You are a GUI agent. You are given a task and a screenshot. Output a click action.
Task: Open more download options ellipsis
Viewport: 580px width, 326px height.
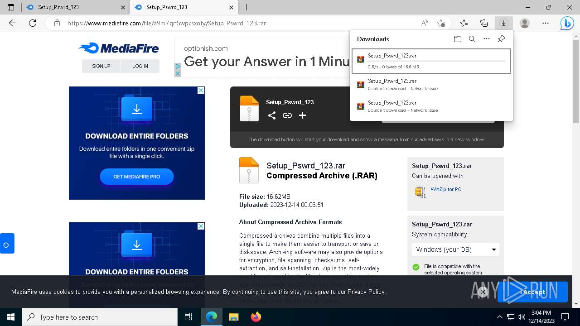[487, 39]
